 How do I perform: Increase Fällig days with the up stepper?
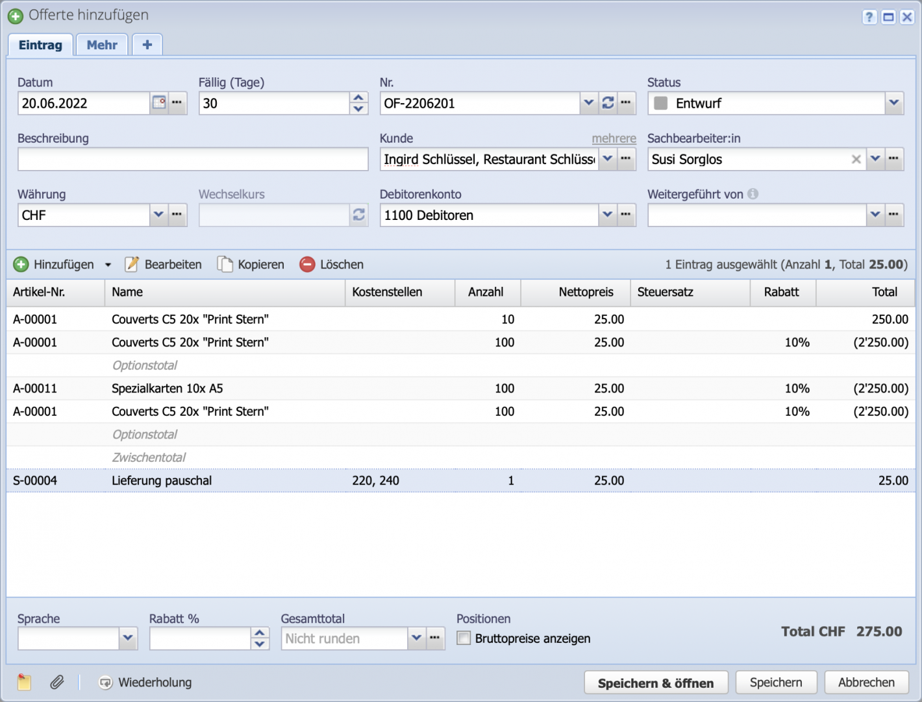click(x=358, y=97)
